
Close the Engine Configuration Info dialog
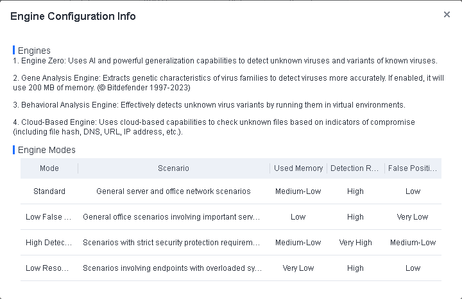(447, 15)
